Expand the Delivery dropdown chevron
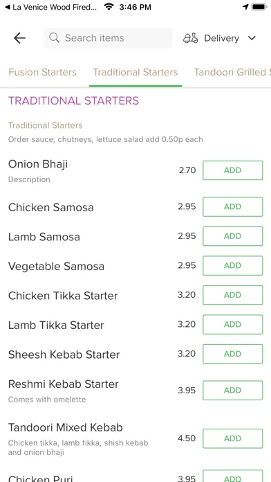The image size is (271, 482). (x=252, y=38)
